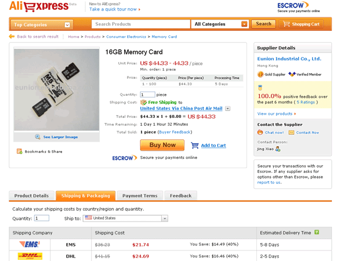Viewport: 348px width, 261px height.
Task: Open the Eunion Industrial Co., Ltd. link
Action: point(289,59)
